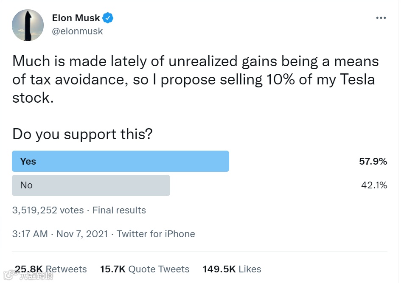The image size is (404, 283).
Task: Click the 3,519,252 votes count
Action: [x=48, y=210]
